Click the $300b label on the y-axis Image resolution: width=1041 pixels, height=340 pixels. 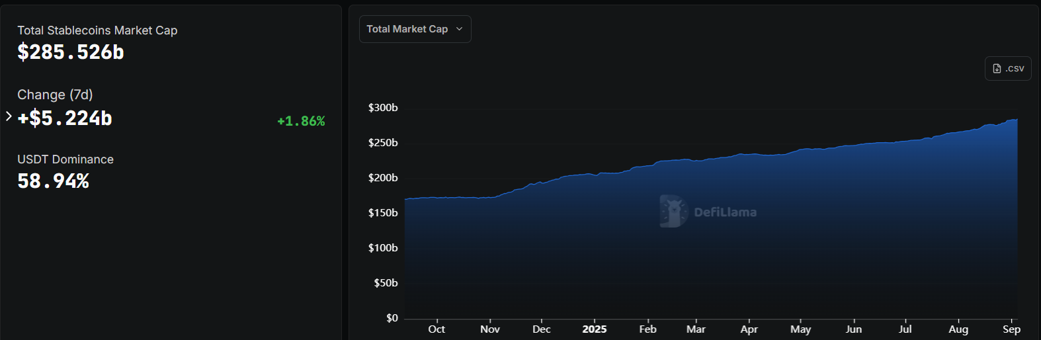(x=383, y=108)
